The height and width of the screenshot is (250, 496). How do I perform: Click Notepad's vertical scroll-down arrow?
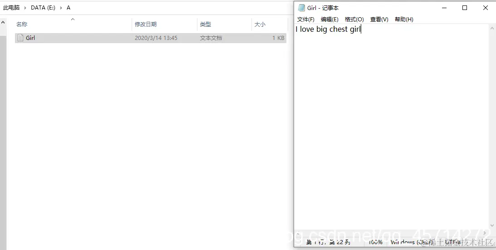[x=492, y=225]
